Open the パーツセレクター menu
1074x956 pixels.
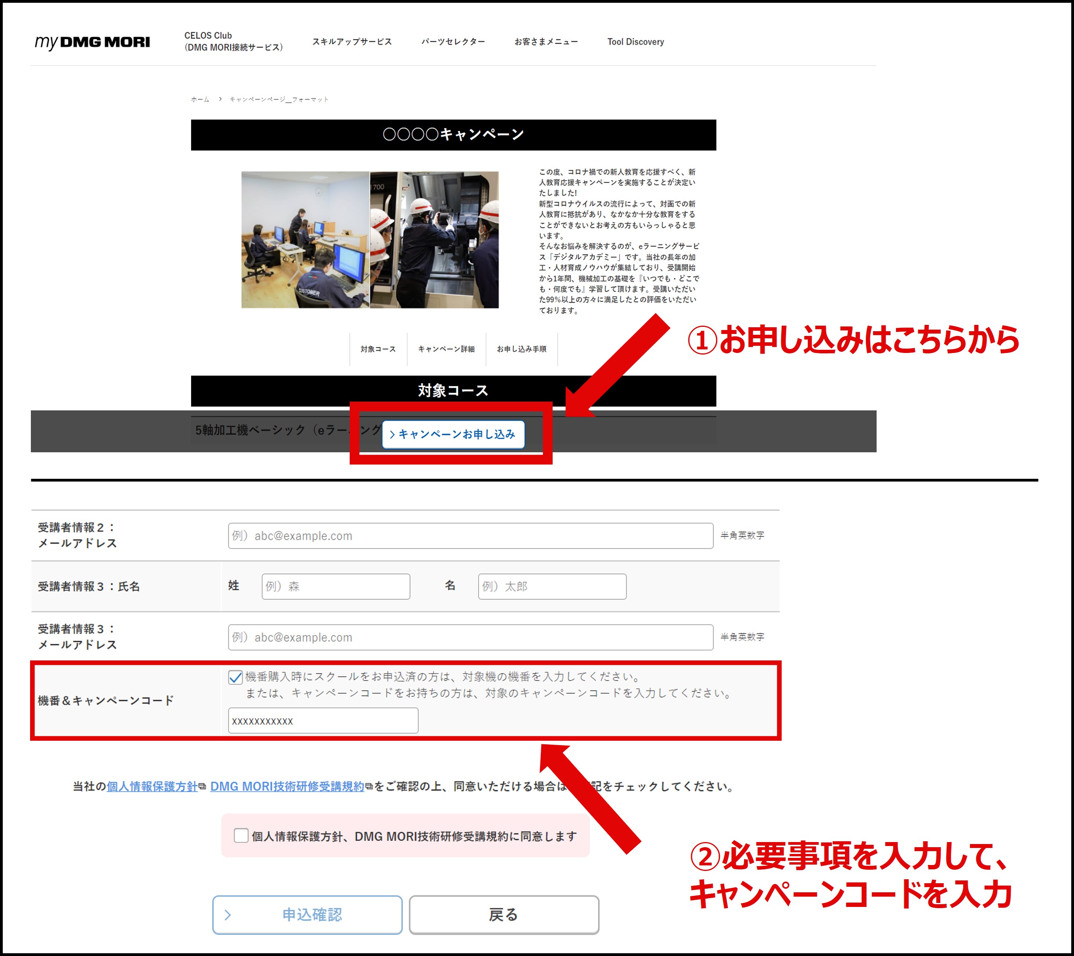(453, 42)
